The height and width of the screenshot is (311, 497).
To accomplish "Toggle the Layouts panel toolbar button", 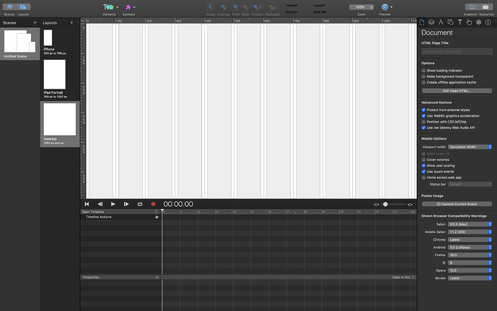I will [23, 7].
